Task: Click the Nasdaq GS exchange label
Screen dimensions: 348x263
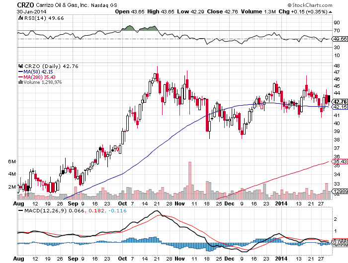Action: coord(104,5)
